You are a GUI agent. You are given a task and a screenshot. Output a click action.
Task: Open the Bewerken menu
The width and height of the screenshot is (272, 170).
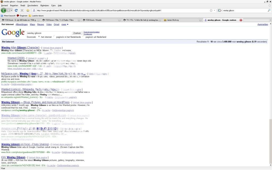tap(14, 6)
